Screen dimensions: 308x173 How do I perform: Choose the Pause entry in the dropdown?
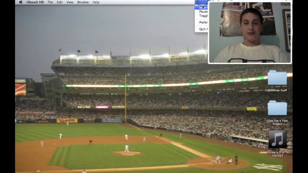[x=202, y=12]
